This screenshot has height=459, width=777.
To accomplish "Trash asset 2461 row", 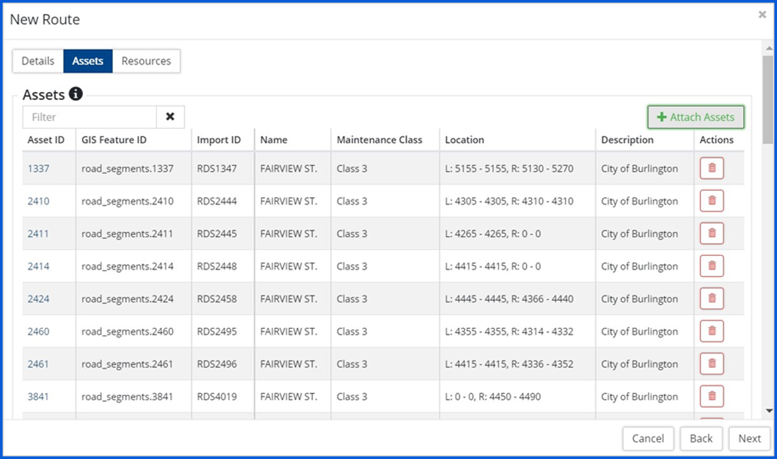I will tap(711, 364).
